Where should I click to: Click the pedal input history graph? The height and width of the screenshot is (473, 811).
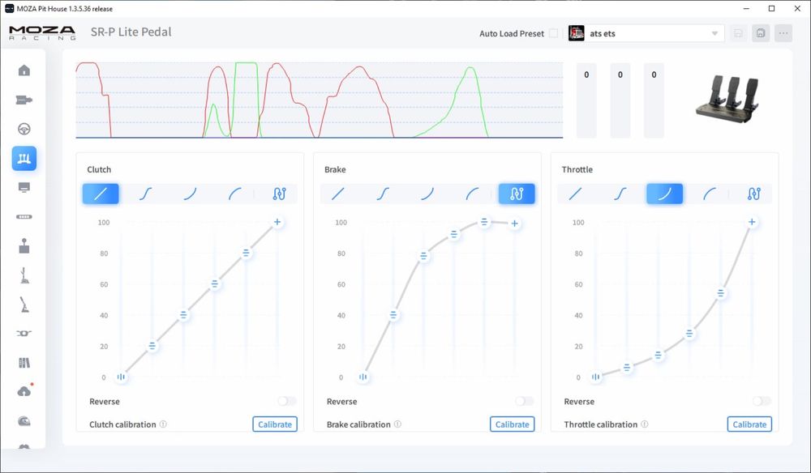[319, 100]
